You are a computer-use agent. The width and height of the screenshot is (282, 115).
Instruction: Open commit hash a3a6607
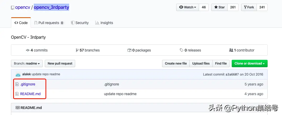[x=232, y=74]
